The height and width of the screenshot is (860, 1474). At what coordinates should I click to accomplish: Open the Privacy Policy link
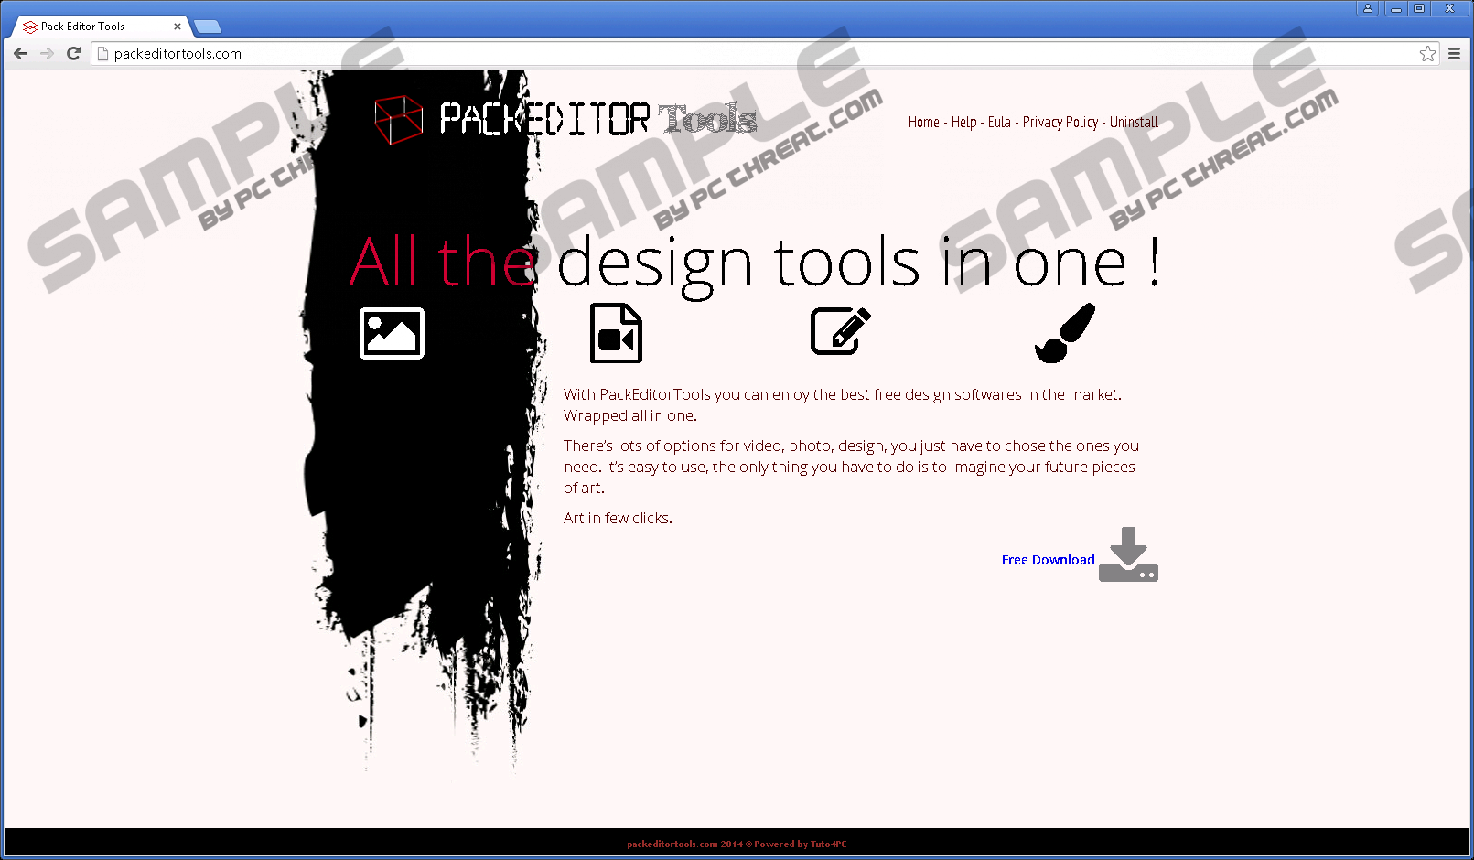1060,123
